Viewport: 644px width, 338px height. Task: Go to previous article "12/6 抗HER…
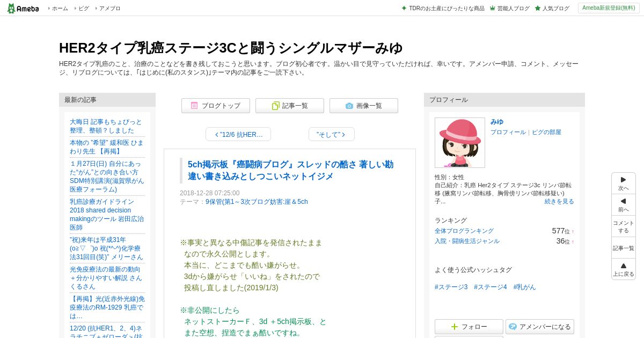[x=238, y=134]
